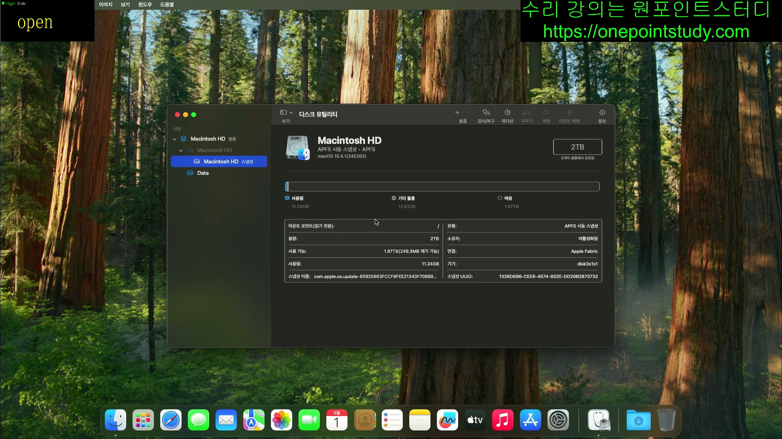Open Mail from the Dock
782x439 pixels.
click(x=226, y=420)
